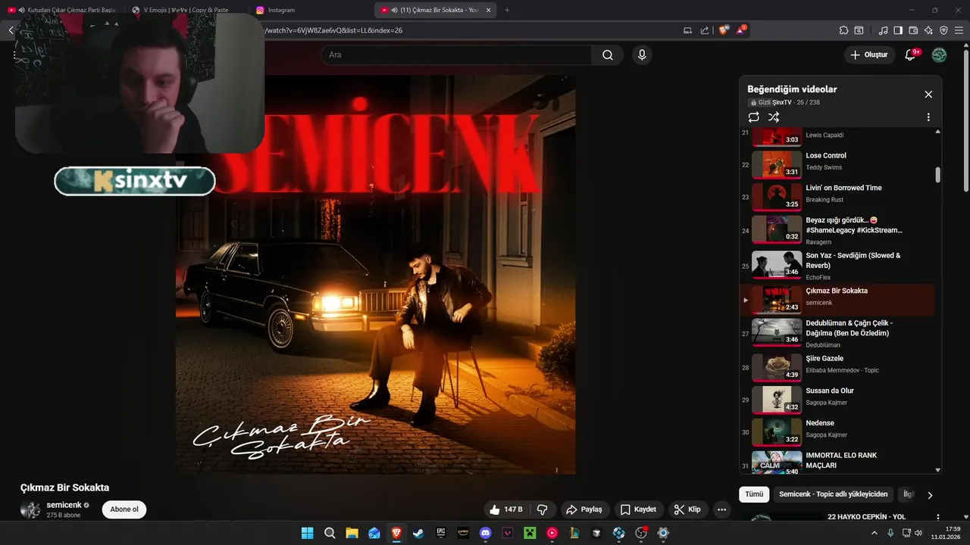Click the cast/install screen icon in address bar
This screenshot has width=970, height=545.
pos(688,30)
